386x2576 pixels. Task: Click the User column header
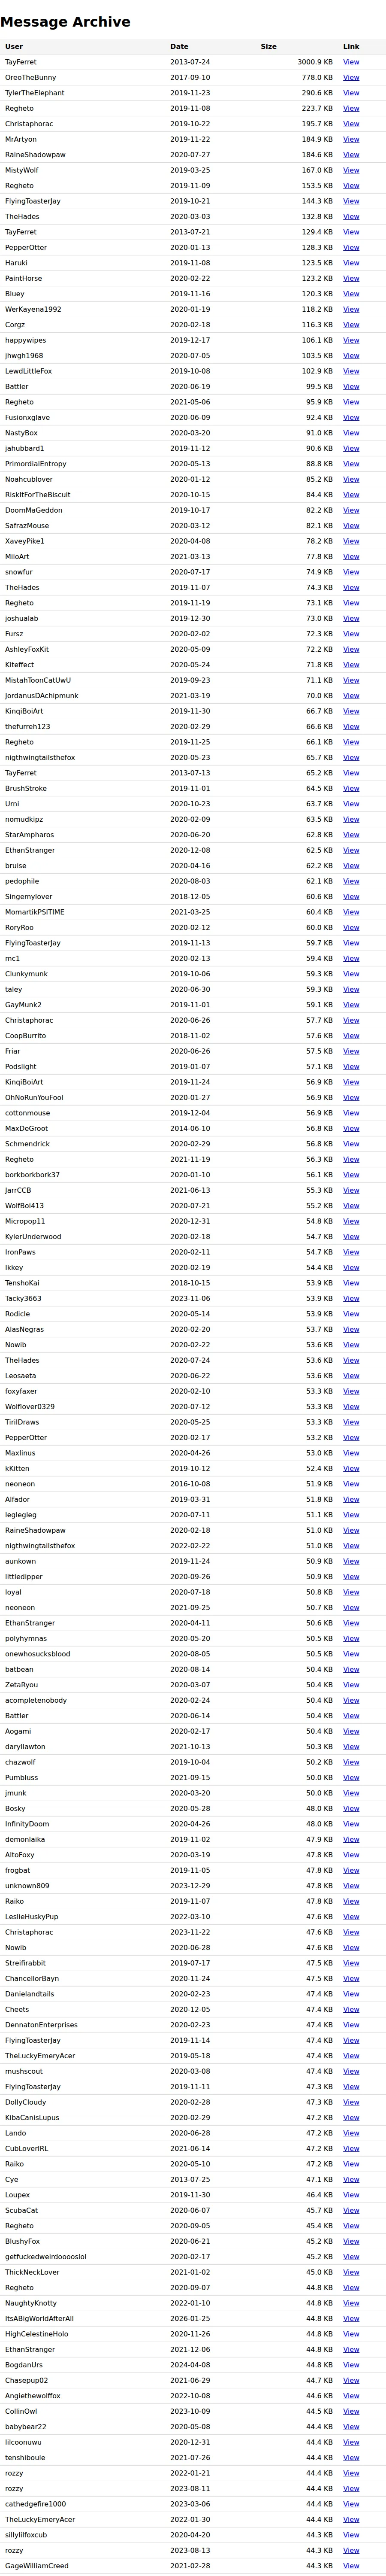(14, 46)
